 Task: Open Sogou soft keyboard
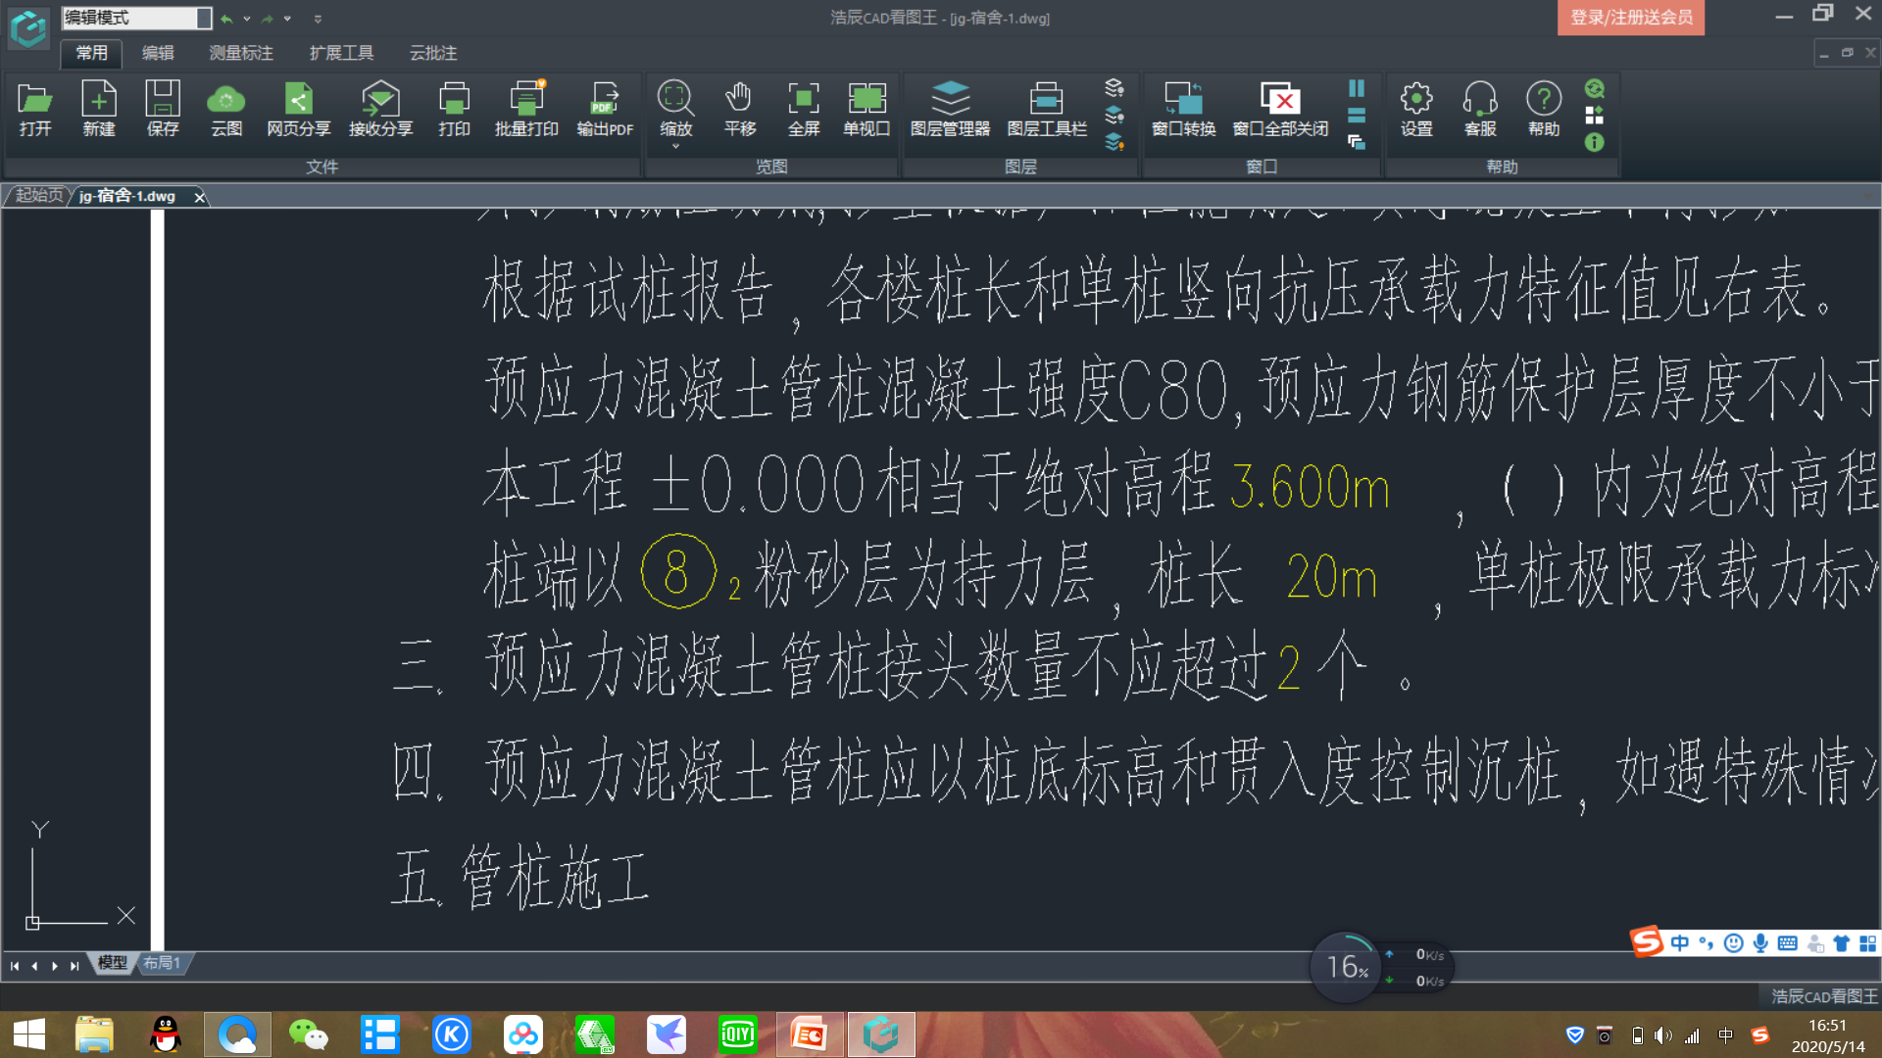point(1787,943)
